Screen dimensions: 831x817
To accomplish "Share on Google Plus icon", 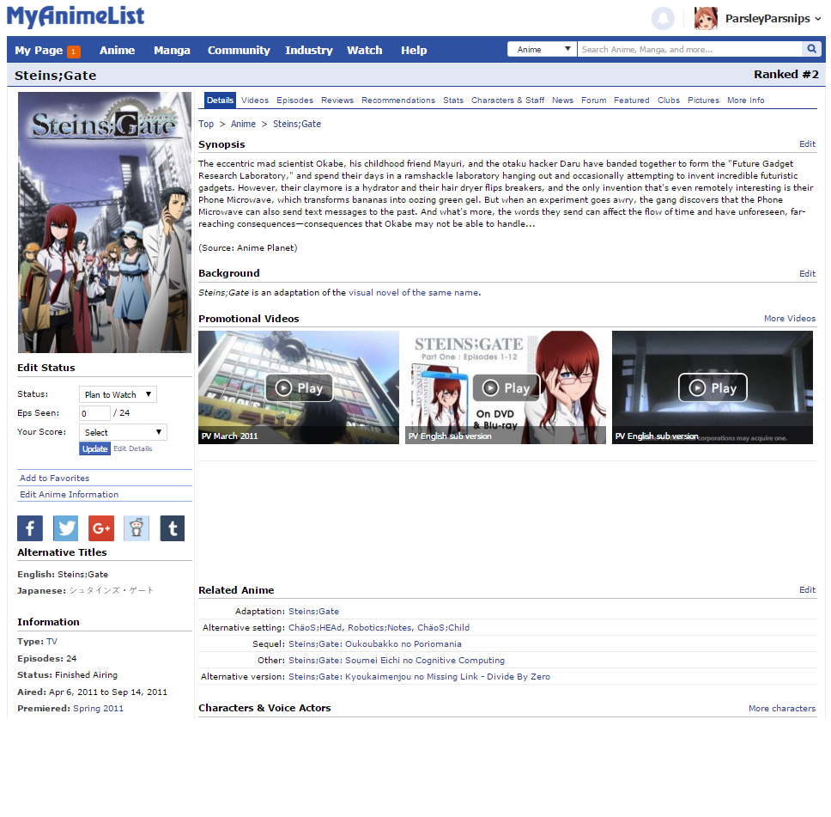I will pyautogui.click(x=101, y=528).
